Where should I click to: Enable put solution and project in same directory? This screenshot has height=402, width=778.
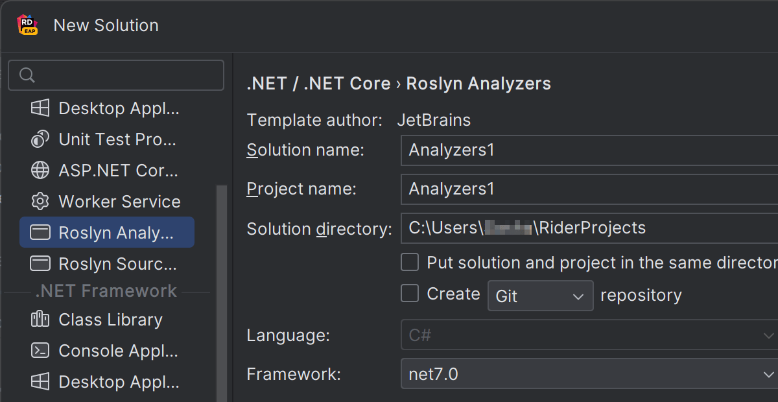point(410,263)
